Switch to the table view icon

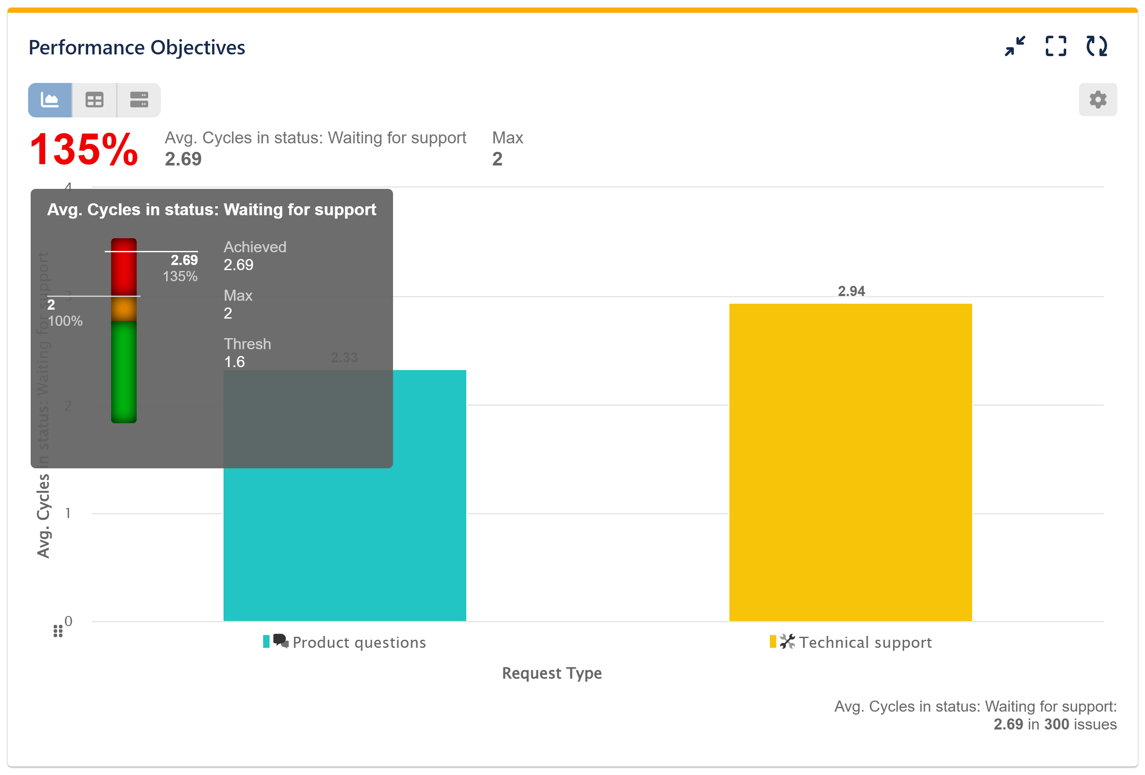94,100
